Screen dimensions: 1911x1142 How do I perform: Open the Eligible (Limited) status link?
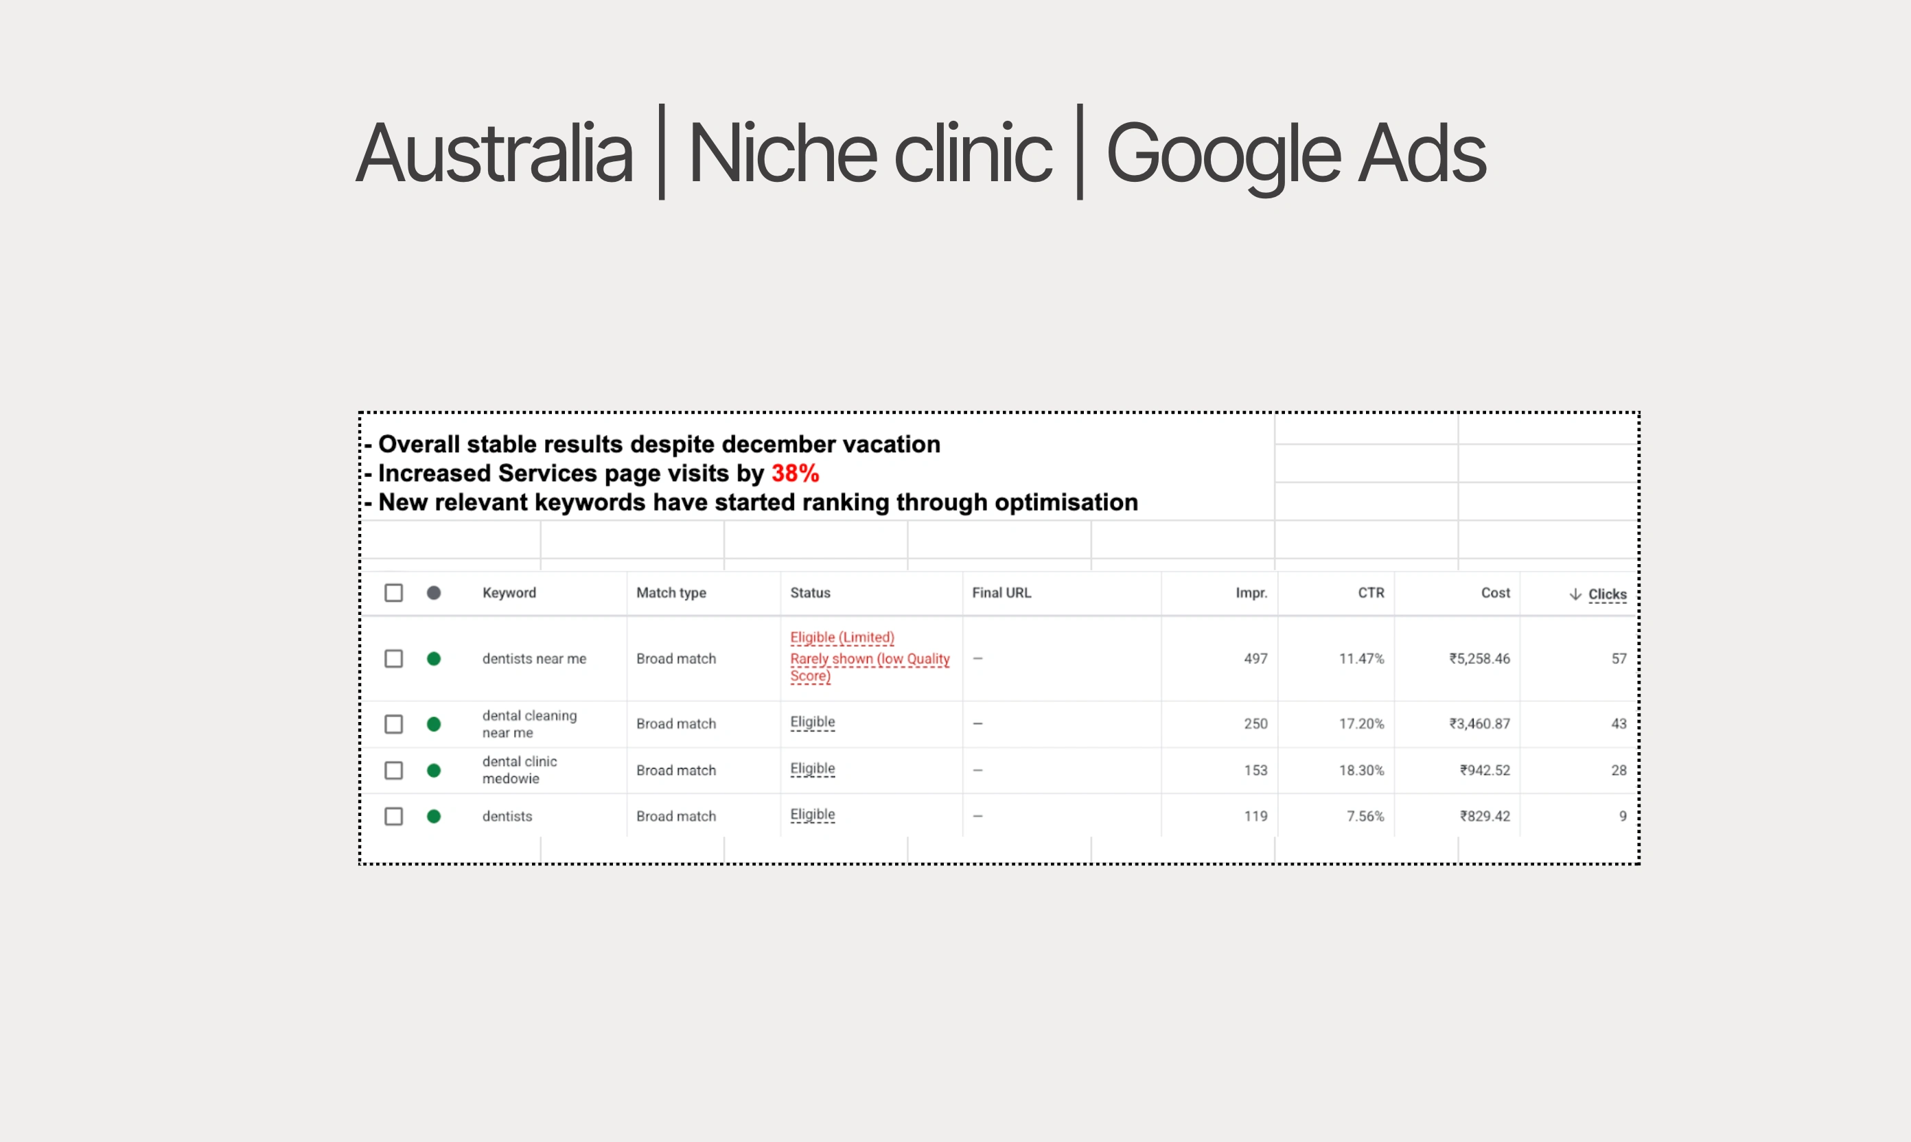pos(842,637)
